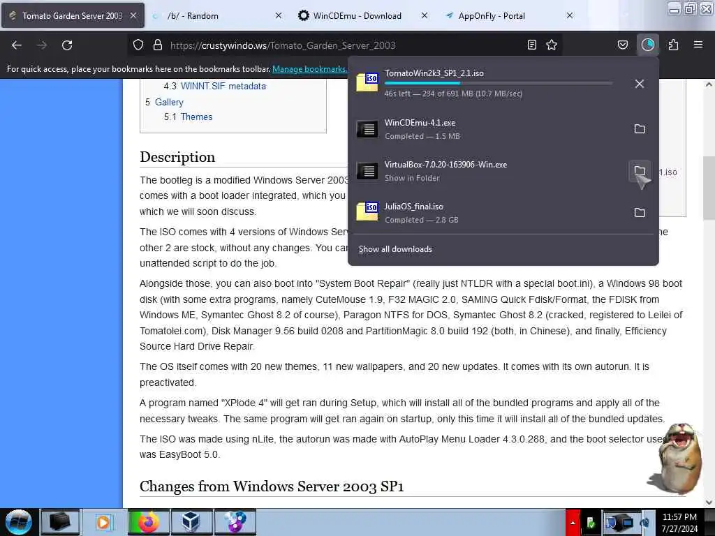715x536 pixels.
Task: Open Manage bookmarks link
Action: (x=309, y=69)
